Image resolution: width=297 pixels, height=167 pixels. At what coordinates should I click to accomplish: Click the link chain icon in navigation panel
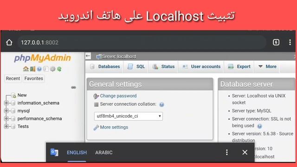pos(73,88)
